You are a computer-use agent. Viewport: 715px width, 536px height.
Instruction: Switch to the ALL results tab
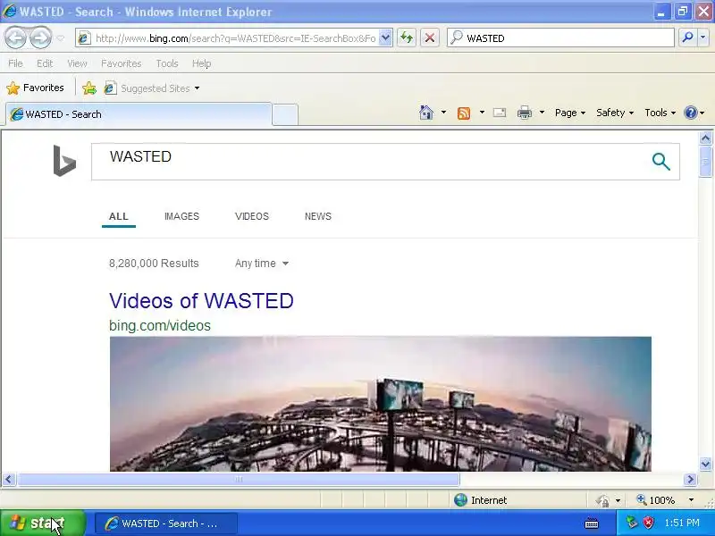(x=119, y=216)
